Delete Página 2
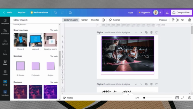The height and width of the screenshot is (109, 193). pos(151,84)
